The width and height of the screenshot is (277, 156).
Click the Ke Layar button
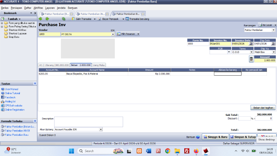click(x=266, y=25)
